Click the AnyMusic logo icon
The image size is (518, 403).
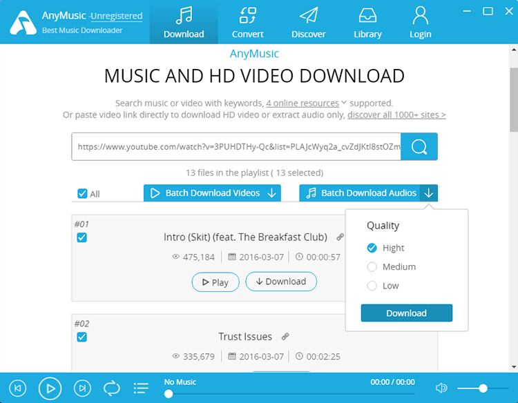(23, 23)
